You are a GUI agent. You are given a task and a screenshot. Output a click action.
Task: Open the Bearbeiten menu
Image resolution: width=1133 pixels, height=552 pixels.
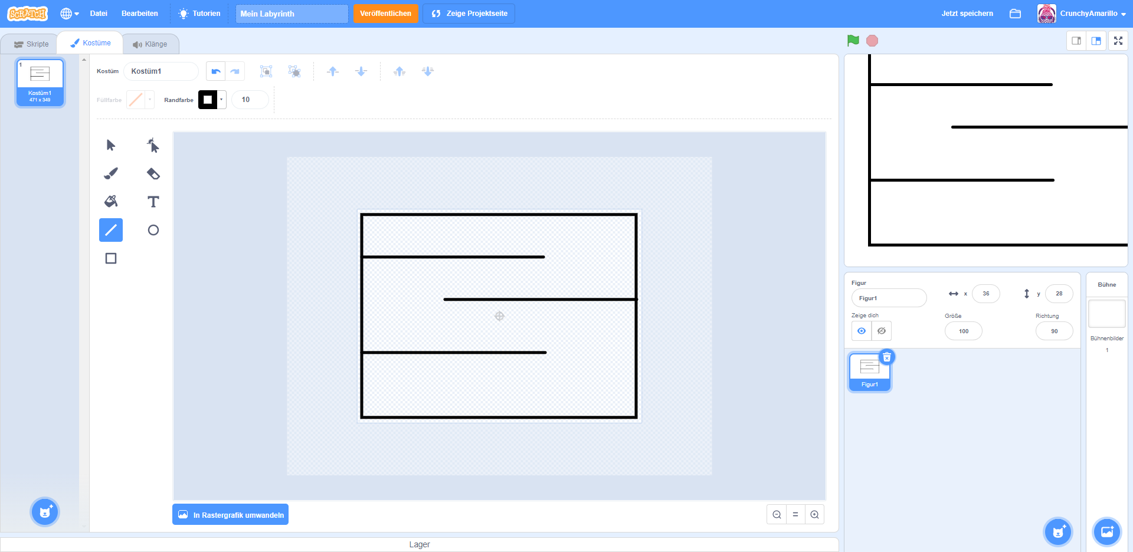point(140,14)
